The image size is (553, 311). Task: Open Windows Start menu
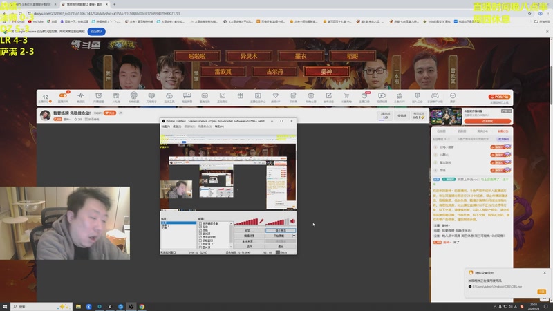tap(5, 307)
